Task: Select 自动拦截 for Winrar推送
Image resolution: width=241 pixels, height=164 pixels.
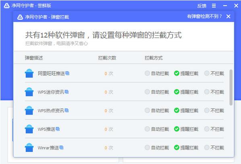Action: pyautogui.click(x=157, y=148)
